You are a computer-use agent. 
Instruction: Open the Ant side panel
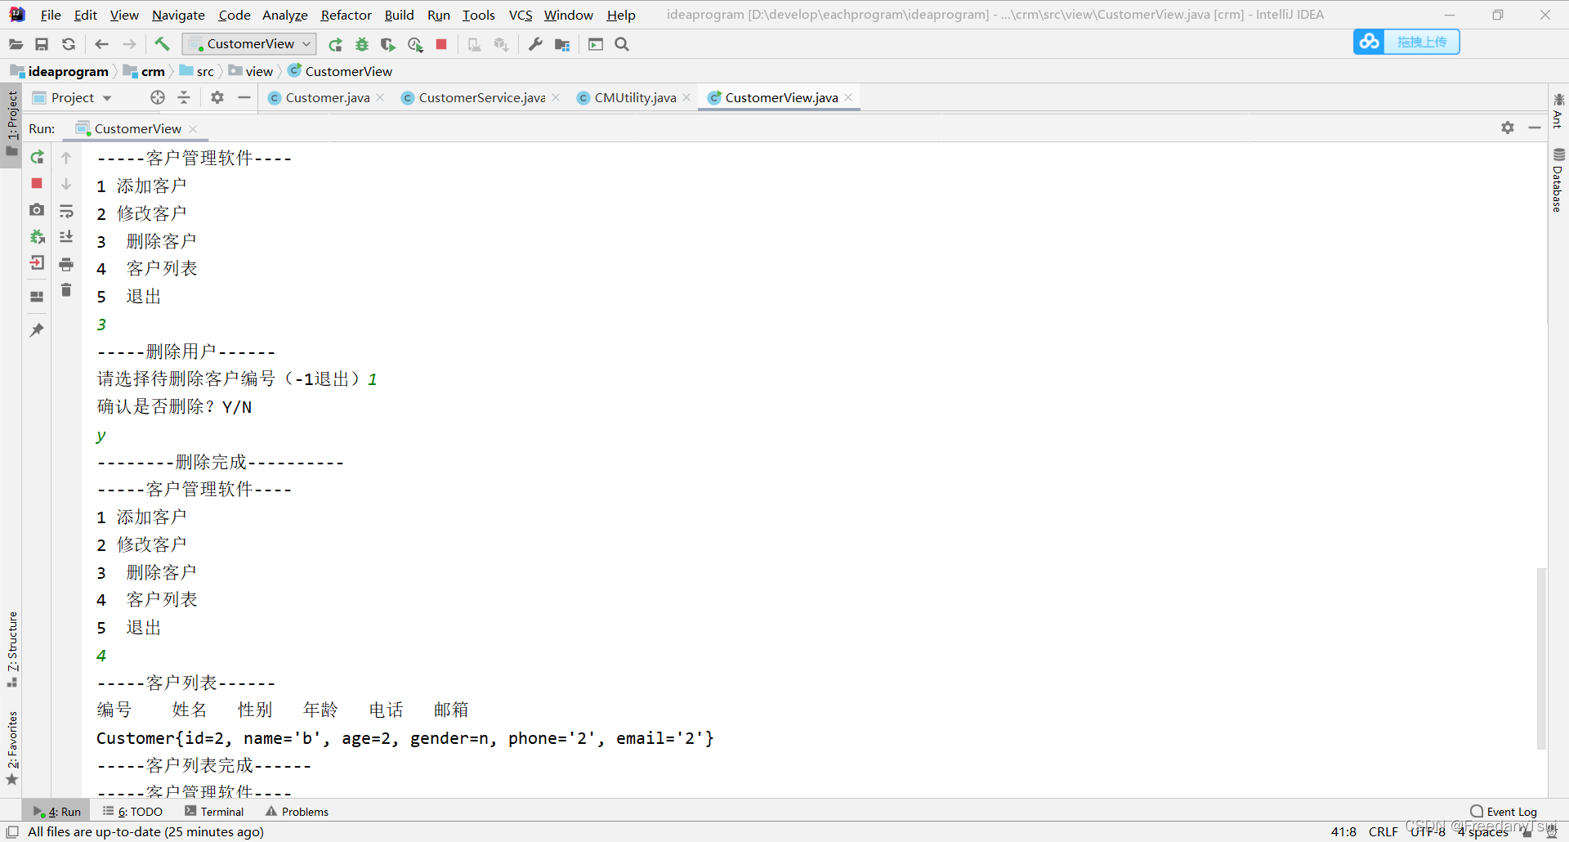click(x=1558, y=110)
